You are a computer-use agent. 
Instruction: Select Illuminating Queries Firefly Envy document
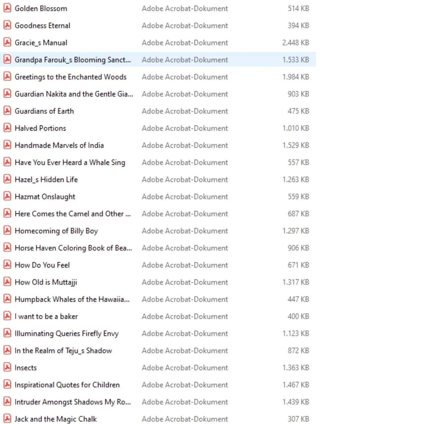66,333
